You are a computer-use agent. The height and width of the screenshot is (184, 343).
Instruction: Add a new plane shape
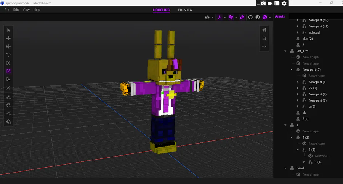coord(8,114)
